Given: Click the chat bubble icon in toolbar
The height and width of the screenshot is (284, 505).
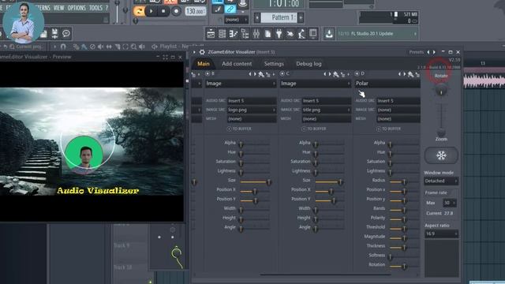Looking at the screenshot, I should (x=66, y=33).
